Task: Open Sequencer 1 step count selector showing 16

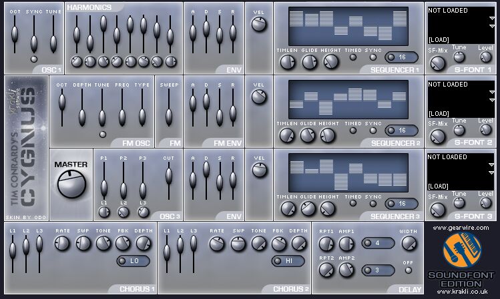Action: click(401, 57)
